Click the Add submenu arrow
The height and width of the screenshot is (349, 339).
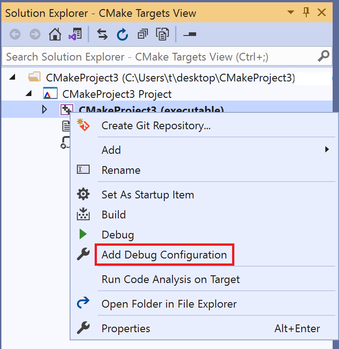pyautogui.click(x=327, y=149)
